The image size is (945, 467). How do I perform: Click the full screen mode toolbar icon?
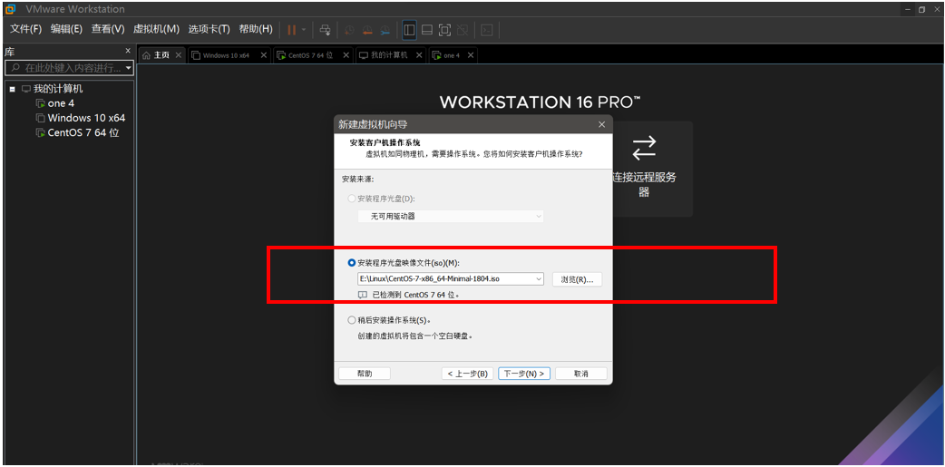tap(444, 30)
